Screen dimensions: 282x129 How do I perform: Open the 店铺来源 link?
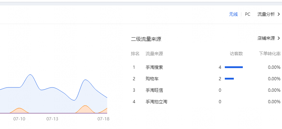pos(266,38)
